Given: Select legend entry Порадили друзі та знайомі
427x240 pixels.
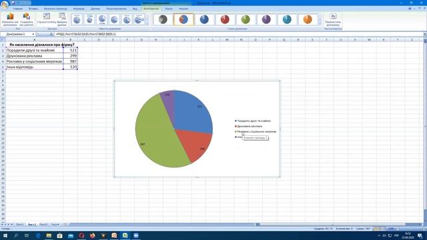Looking at the screenshot, I should pos(253,121).
